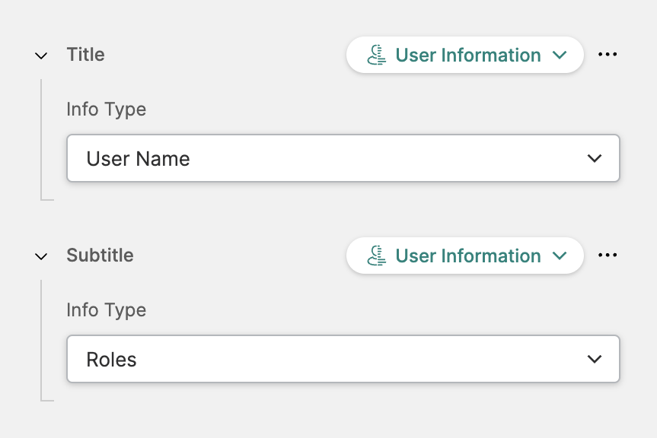Screen dimensions: 657x438
Task: Collapse the Subtitle section chevron
Action: pos(41,256)
